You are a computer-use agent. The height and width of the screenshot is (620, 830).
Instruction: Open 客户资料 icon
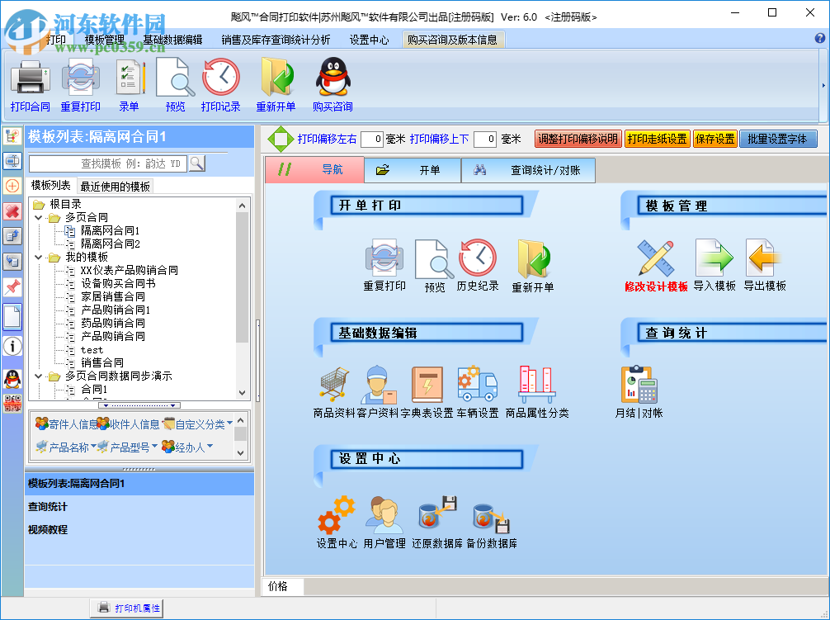(378, 385)
